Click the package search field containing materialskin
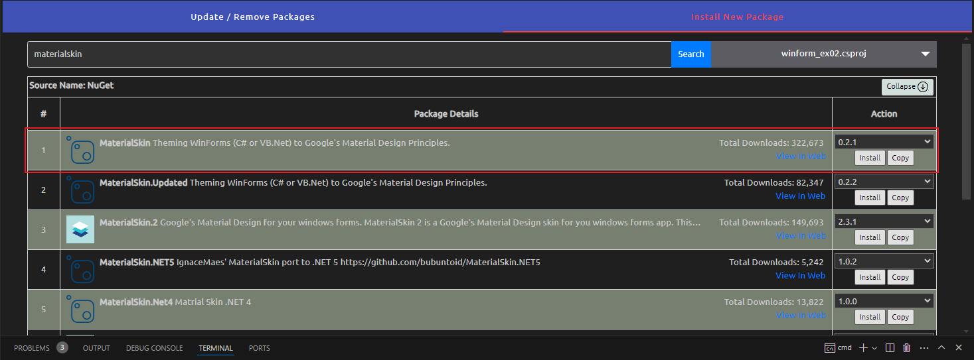Screen dimensions: 974x360 [349, 54]
